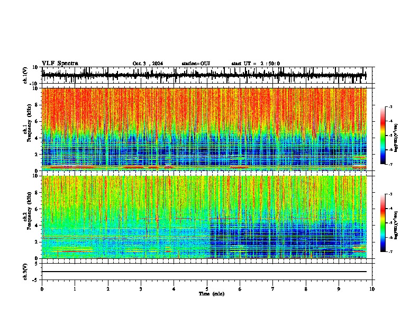Click the time axis tick label "7"
419x324 pixels.
pos(273,289)
